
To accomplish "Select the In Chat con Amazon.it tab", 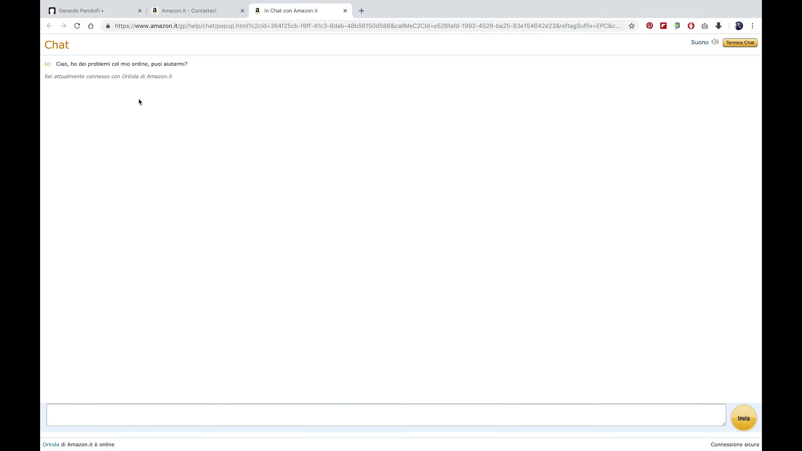I will [300, 11].
